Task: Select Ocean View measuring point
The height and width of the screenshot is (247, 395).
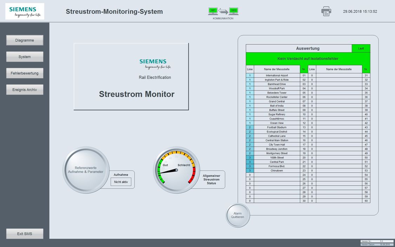Action: click(277, 123)
